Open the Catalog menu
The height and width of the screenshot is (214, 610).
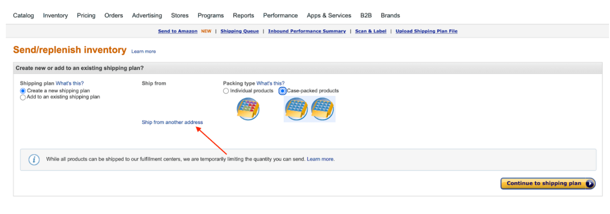point(24,15)
